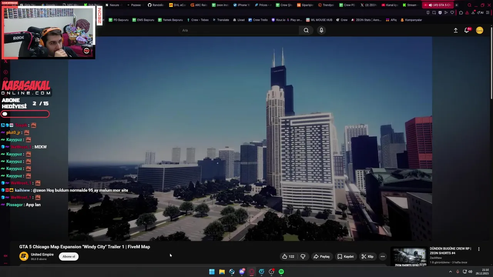Open File Explorer from taskbar
The width and height of the screenshot is (493, 277).
(222, 272)
